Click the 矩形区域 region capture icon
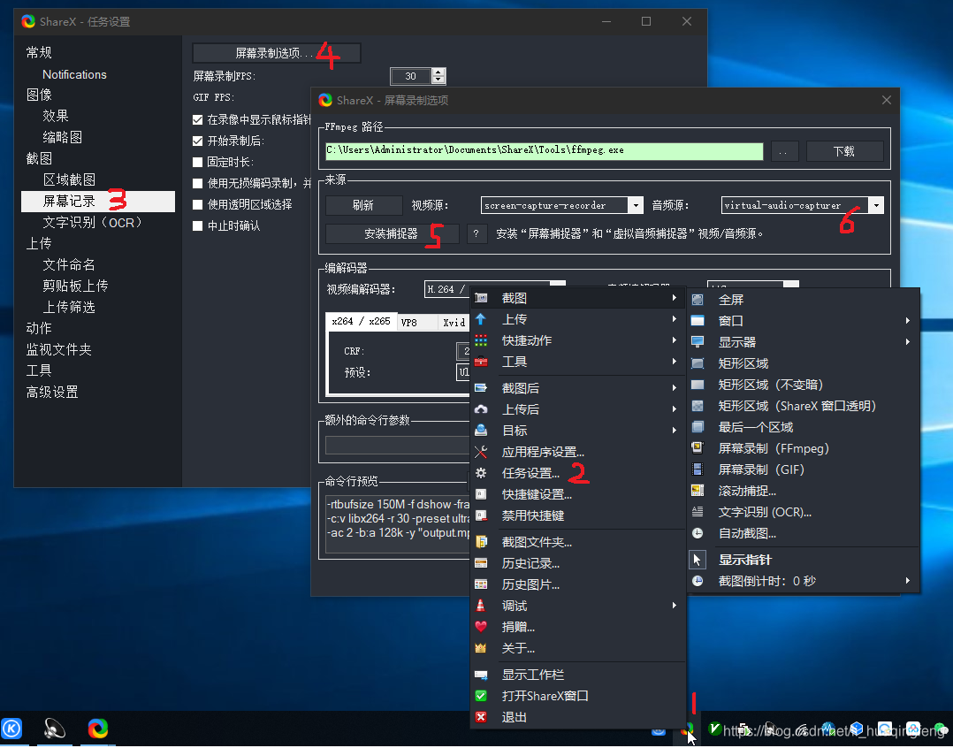Viewport: 953px width, 748px height. tap(698, 363)
